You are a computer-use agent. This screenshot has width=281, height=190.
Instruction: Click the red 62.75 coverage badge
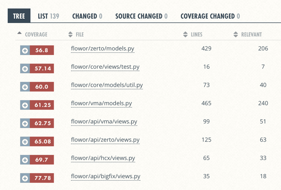[42, 123]
